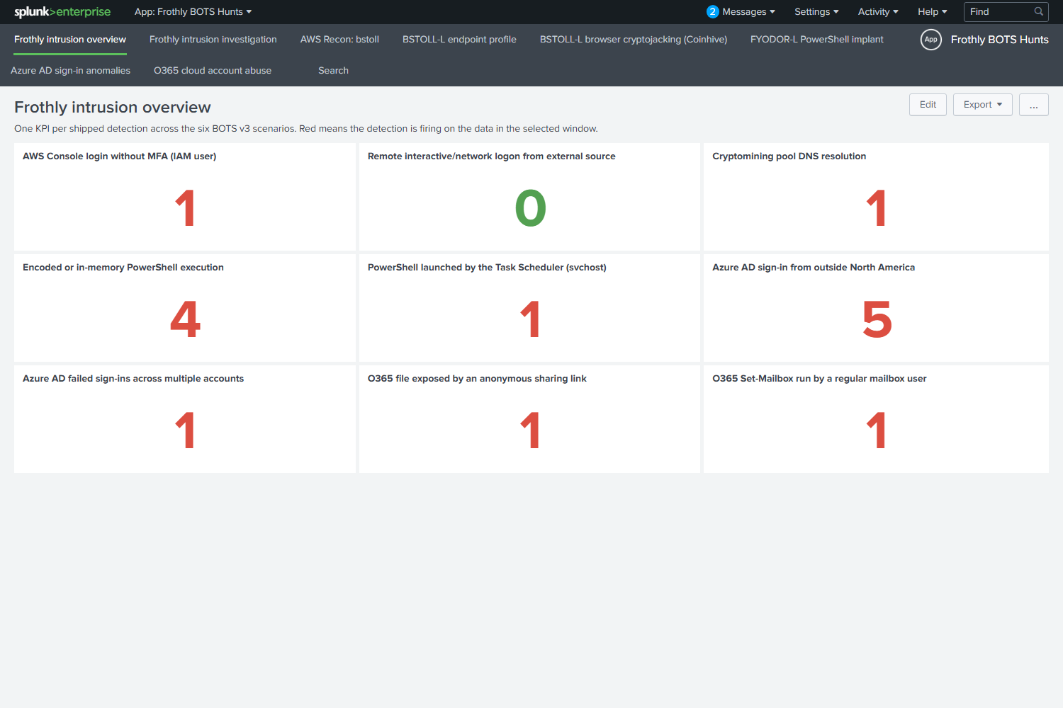
Task: Open Azure AD sign-in anomalies tab
Action: pos(70,71)
